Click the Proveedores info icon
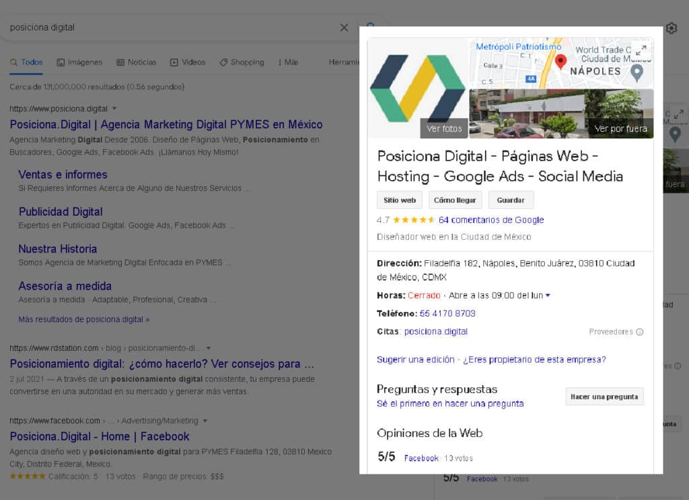Screen dimensions: 689x500 pos(640,332)
